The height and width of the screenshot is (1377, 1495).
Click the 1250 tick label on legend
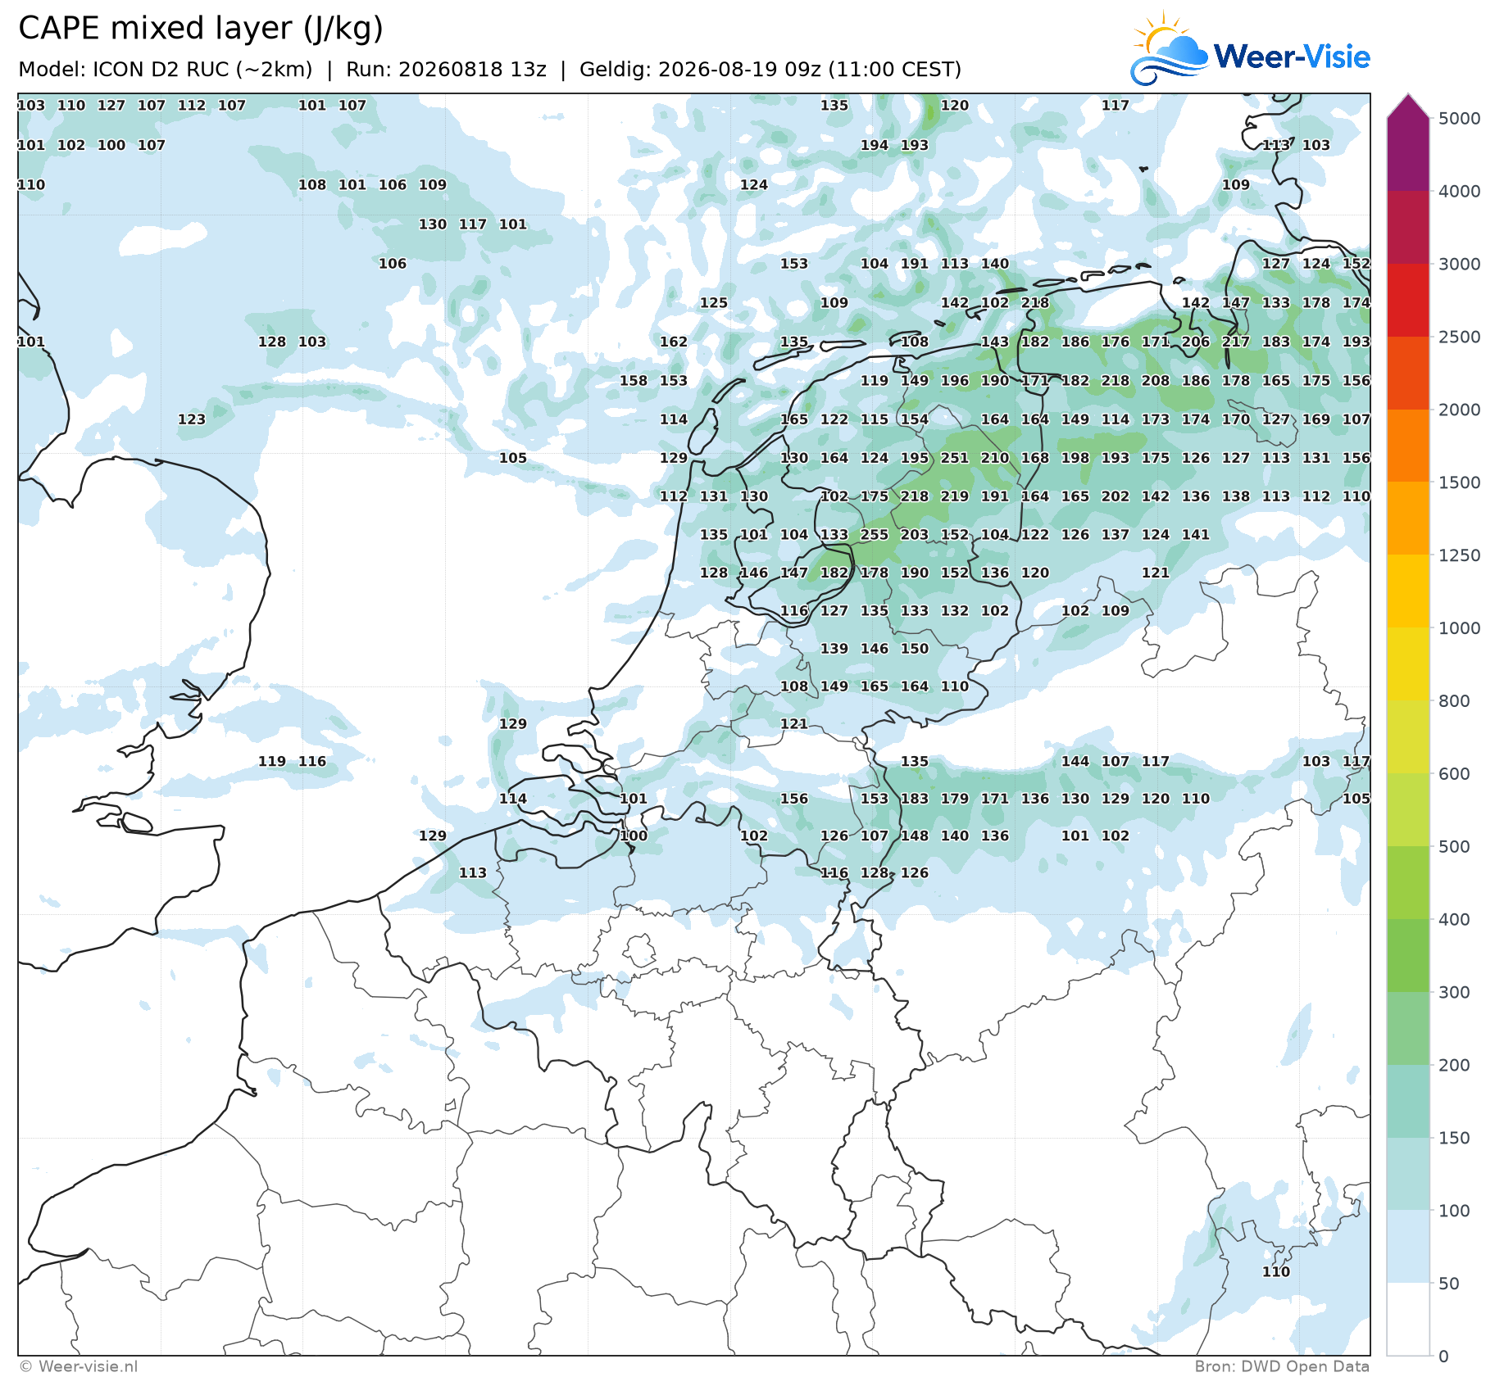(x=1460, y=555)
